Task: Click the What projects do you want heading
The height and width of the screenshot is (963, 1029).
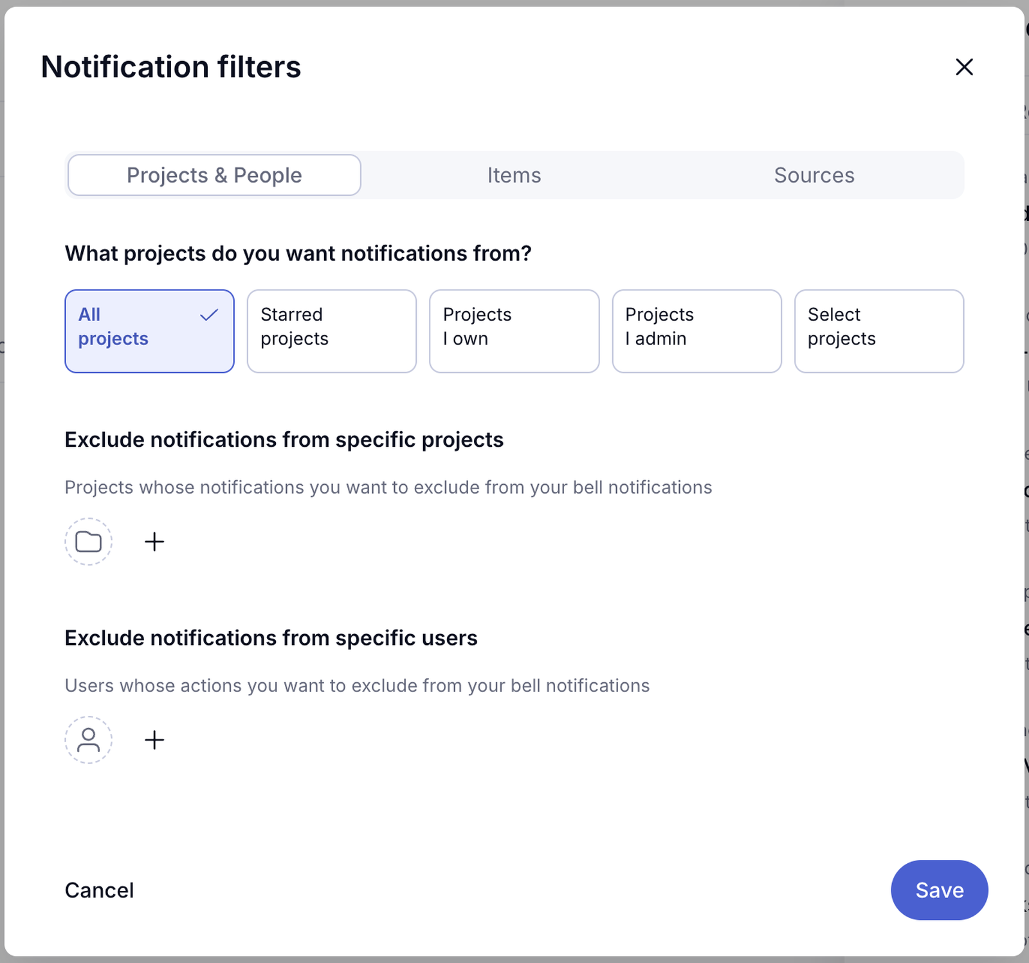Action: (298, 254)
